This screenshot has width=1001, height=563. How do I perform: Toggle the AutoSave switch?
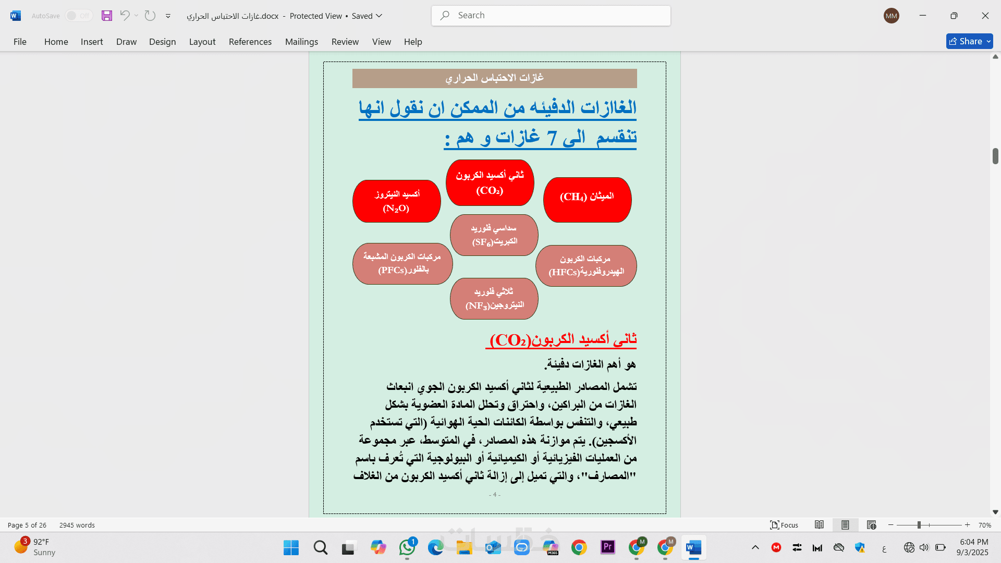78,16
